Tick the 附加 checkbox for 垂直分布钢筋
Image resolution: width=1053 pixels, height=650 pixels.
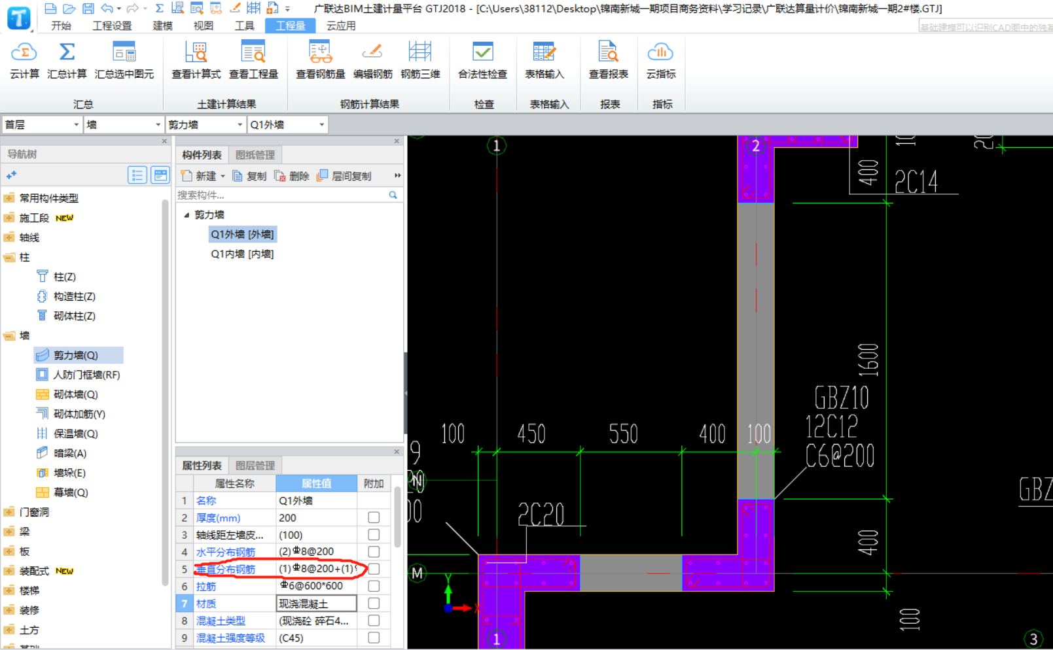coord(374,569)
